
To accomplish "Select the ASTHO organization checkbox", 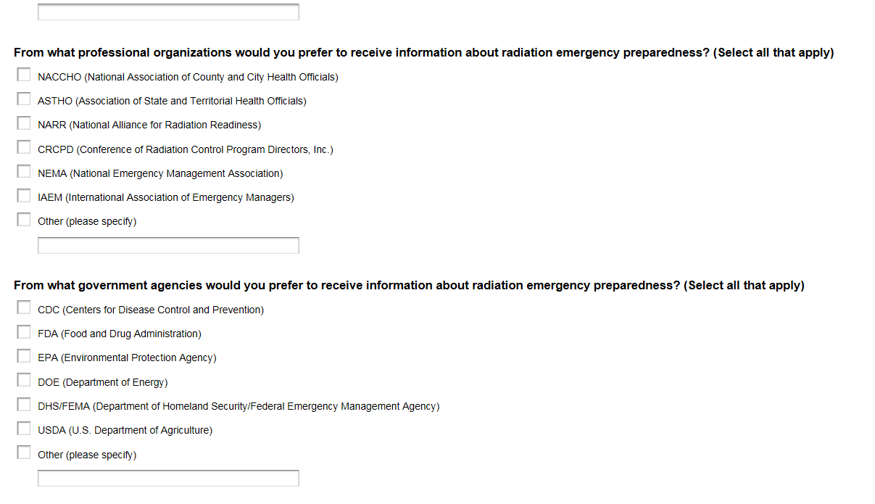I will [24, 99].
